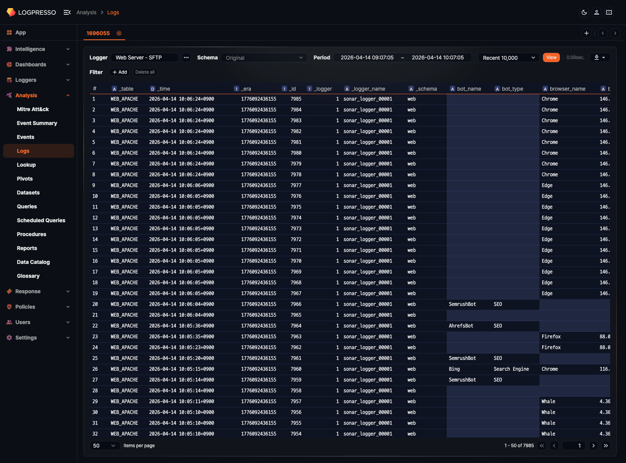Click the license ticket icon

(x=609, y=12)
